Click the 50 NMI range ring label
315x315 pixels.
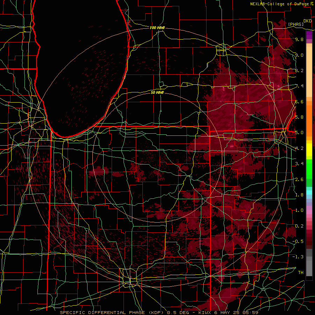(x=157, y=92)
